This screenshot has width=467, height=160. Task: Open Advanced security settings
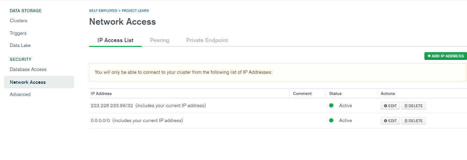pos(20,95)
